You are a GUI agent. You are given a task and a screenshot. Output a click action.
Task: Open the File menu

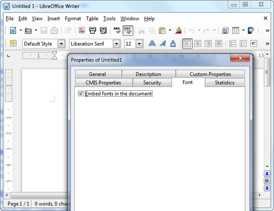(10, 19)
